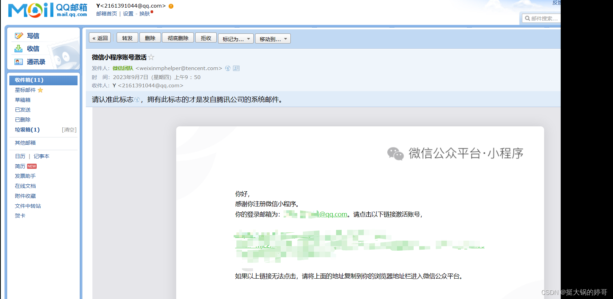Open the 已发送 sent folder
The width and height of the screenshot is (613, 299).
point(23,110)
